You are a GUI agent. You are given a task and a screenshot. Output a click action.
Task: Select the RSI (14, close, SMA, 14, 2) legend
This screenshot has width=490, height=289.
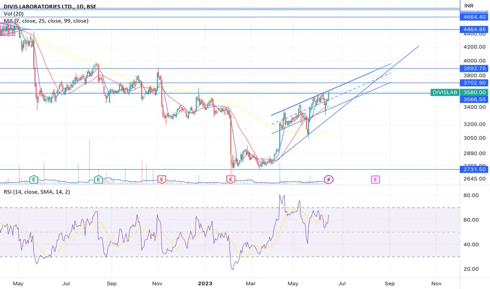point(37,192)
